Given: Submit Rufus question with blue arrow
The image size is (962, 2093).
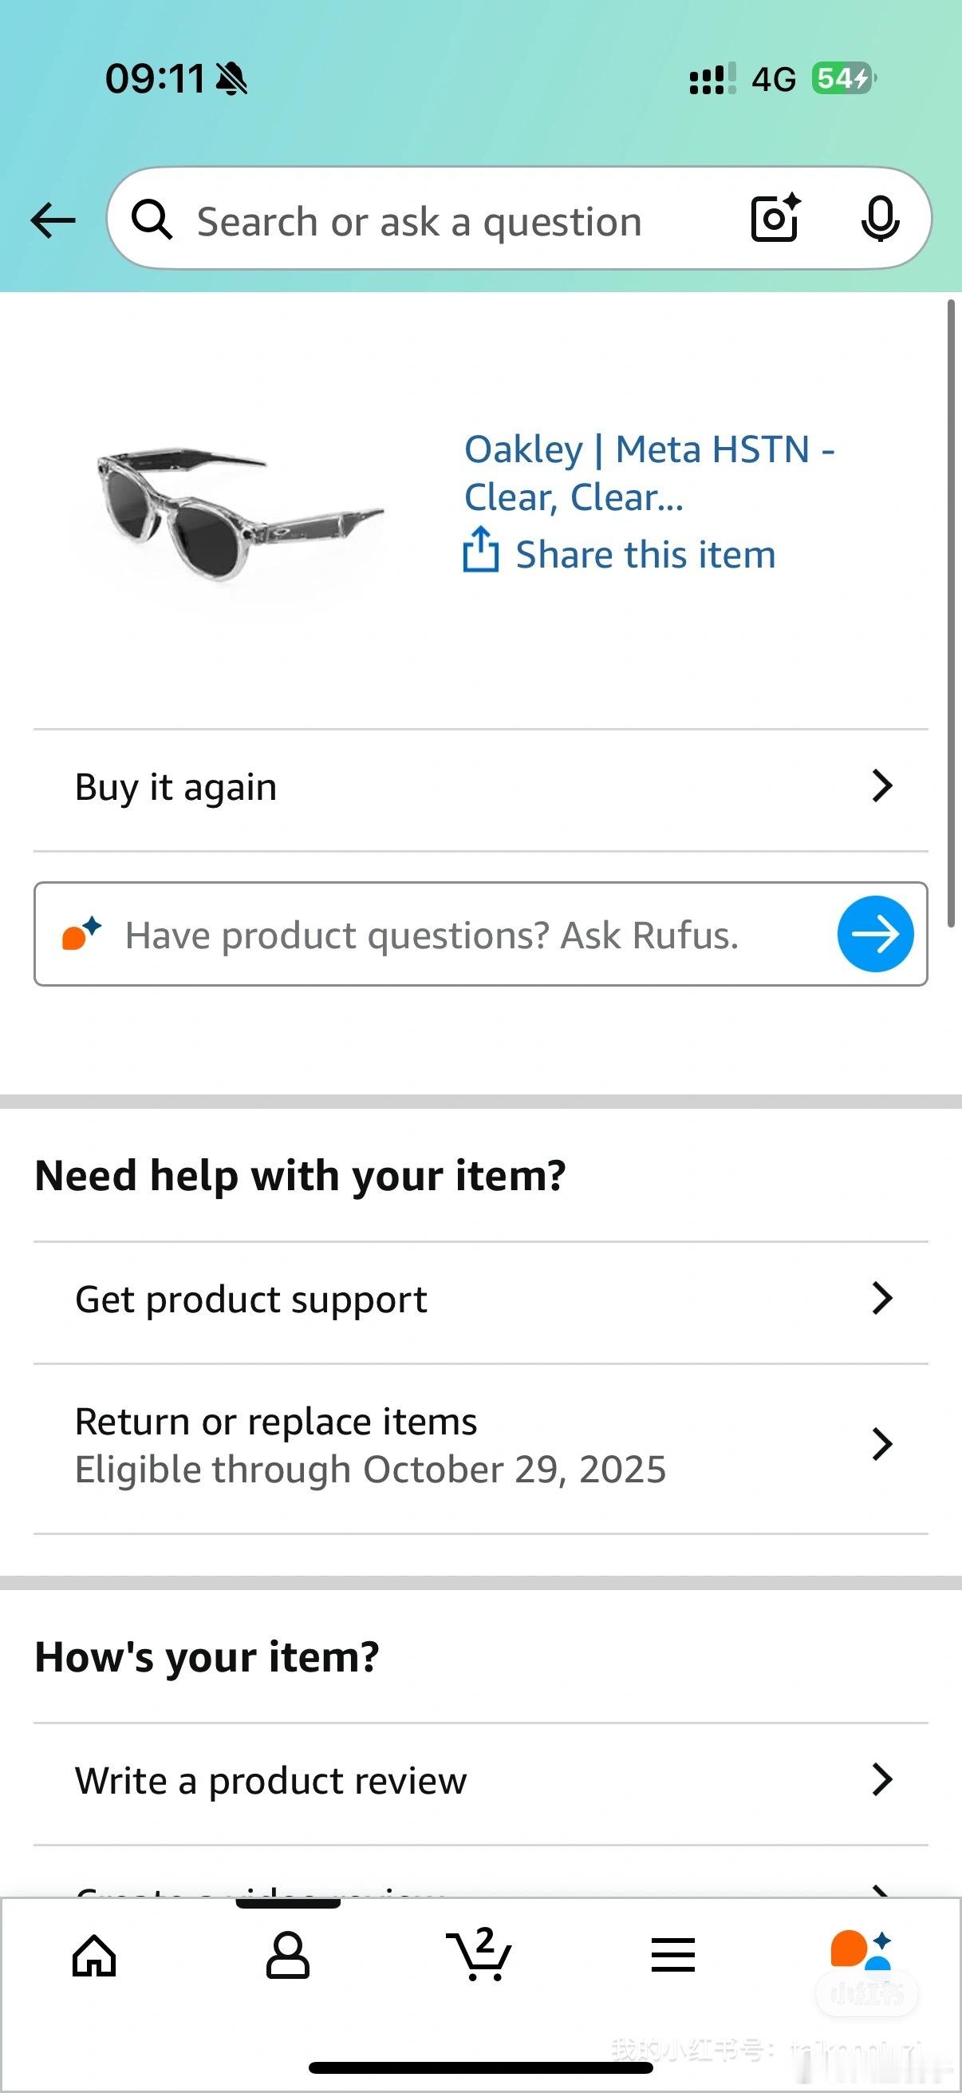Looking at the screenshot, I should (874, 935).
